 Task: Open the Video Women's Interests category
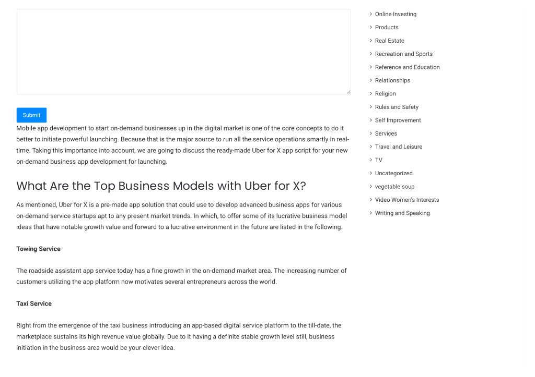click(x=406, y=200)
